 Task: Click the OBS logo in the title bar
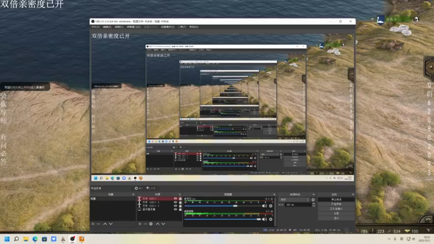pyautogui.click(x=93, y=21)
